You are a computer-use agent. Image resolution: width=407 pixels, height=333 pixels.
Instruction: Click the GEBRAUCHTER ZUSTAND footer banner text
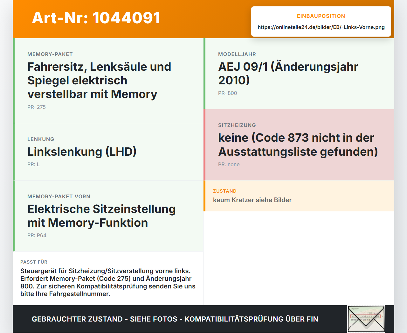(x=175, y=319)
